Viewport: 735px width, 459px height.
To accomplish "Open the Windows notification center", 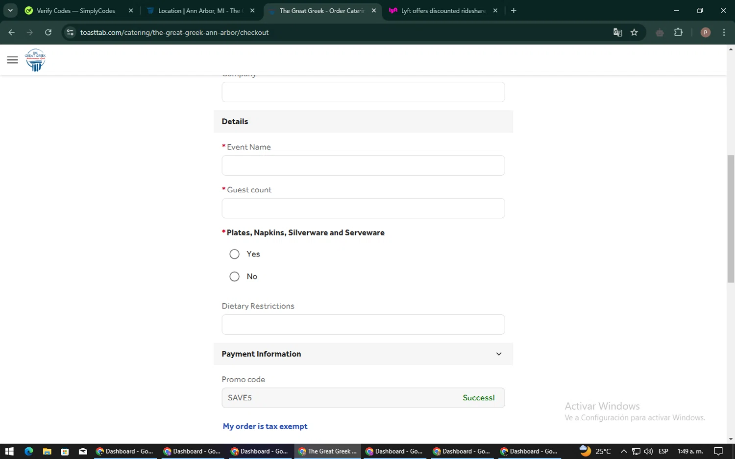I will [x=718, y=451].
